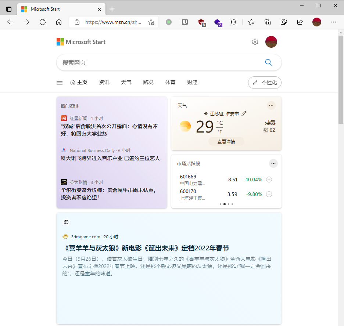
Task: Switch temperature unit to °F
Action: point(220,132)
